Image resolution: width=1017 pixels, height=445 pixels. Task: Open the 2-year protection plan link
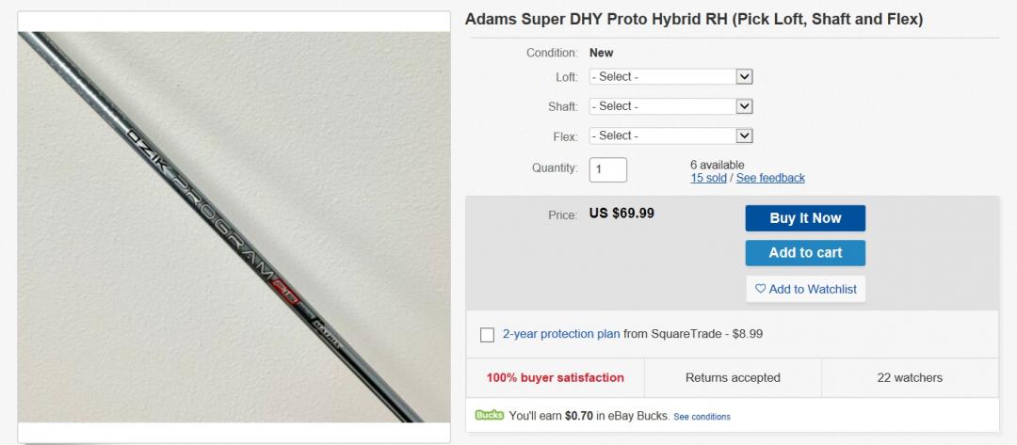click(561, 334)
